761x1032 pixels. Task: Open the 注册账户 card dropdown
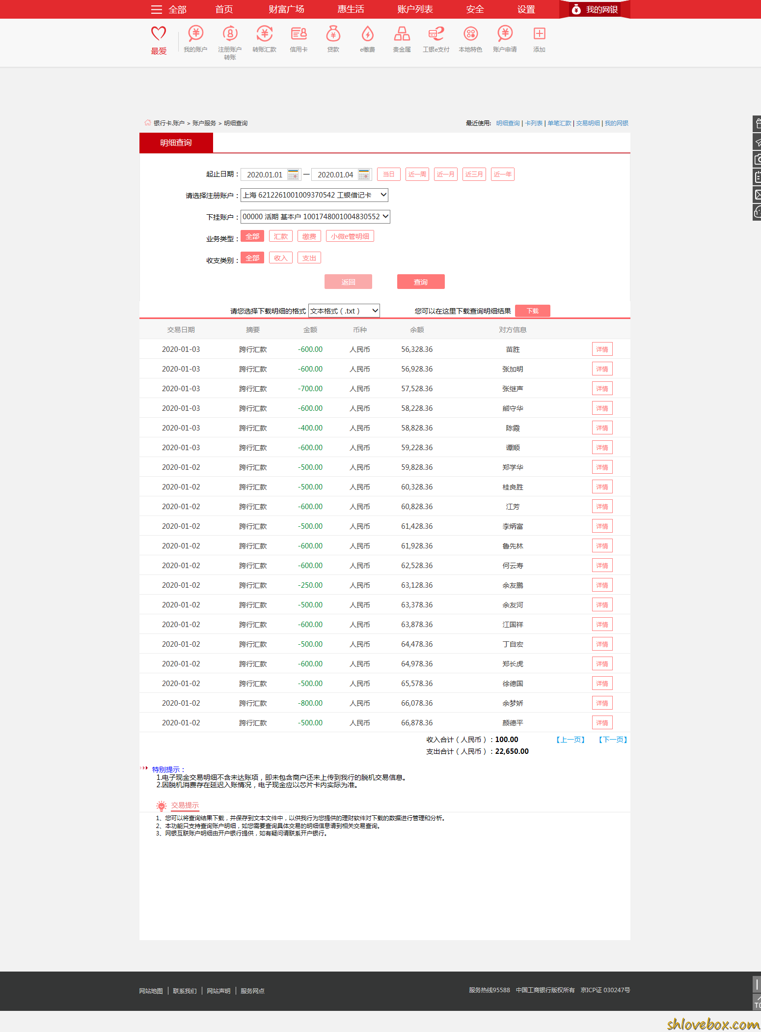pos(314,195)
